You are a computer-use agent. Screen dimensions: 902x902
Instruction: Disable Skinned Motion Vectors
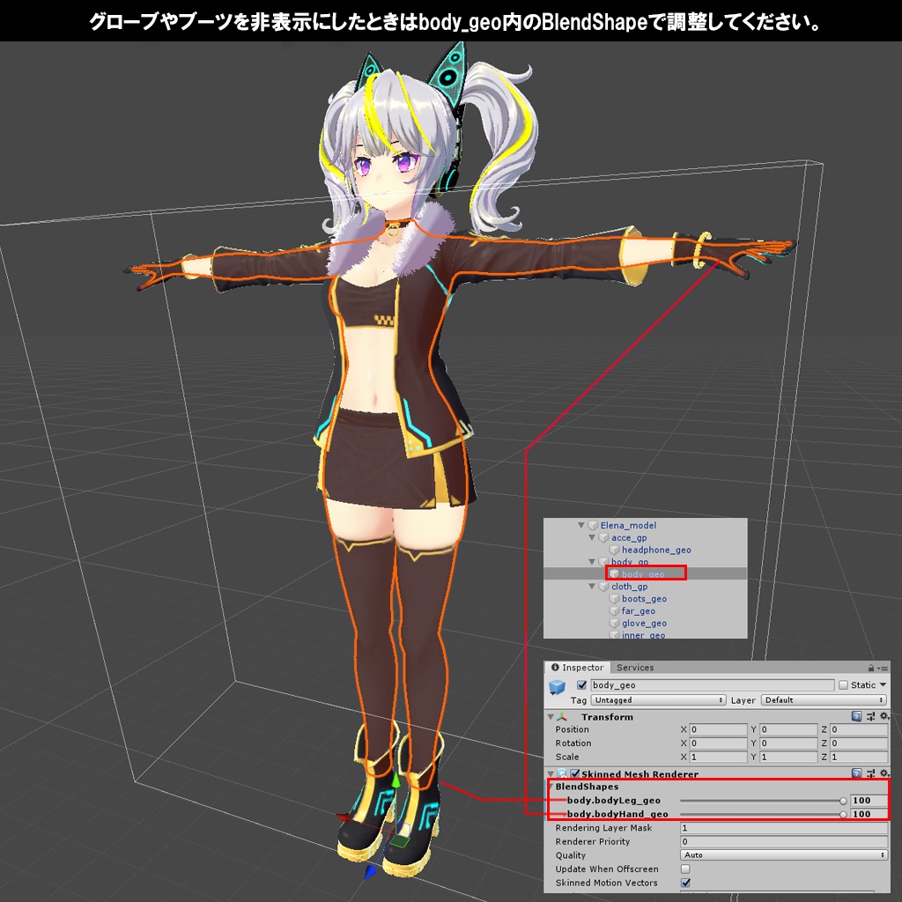pos(685,883)
